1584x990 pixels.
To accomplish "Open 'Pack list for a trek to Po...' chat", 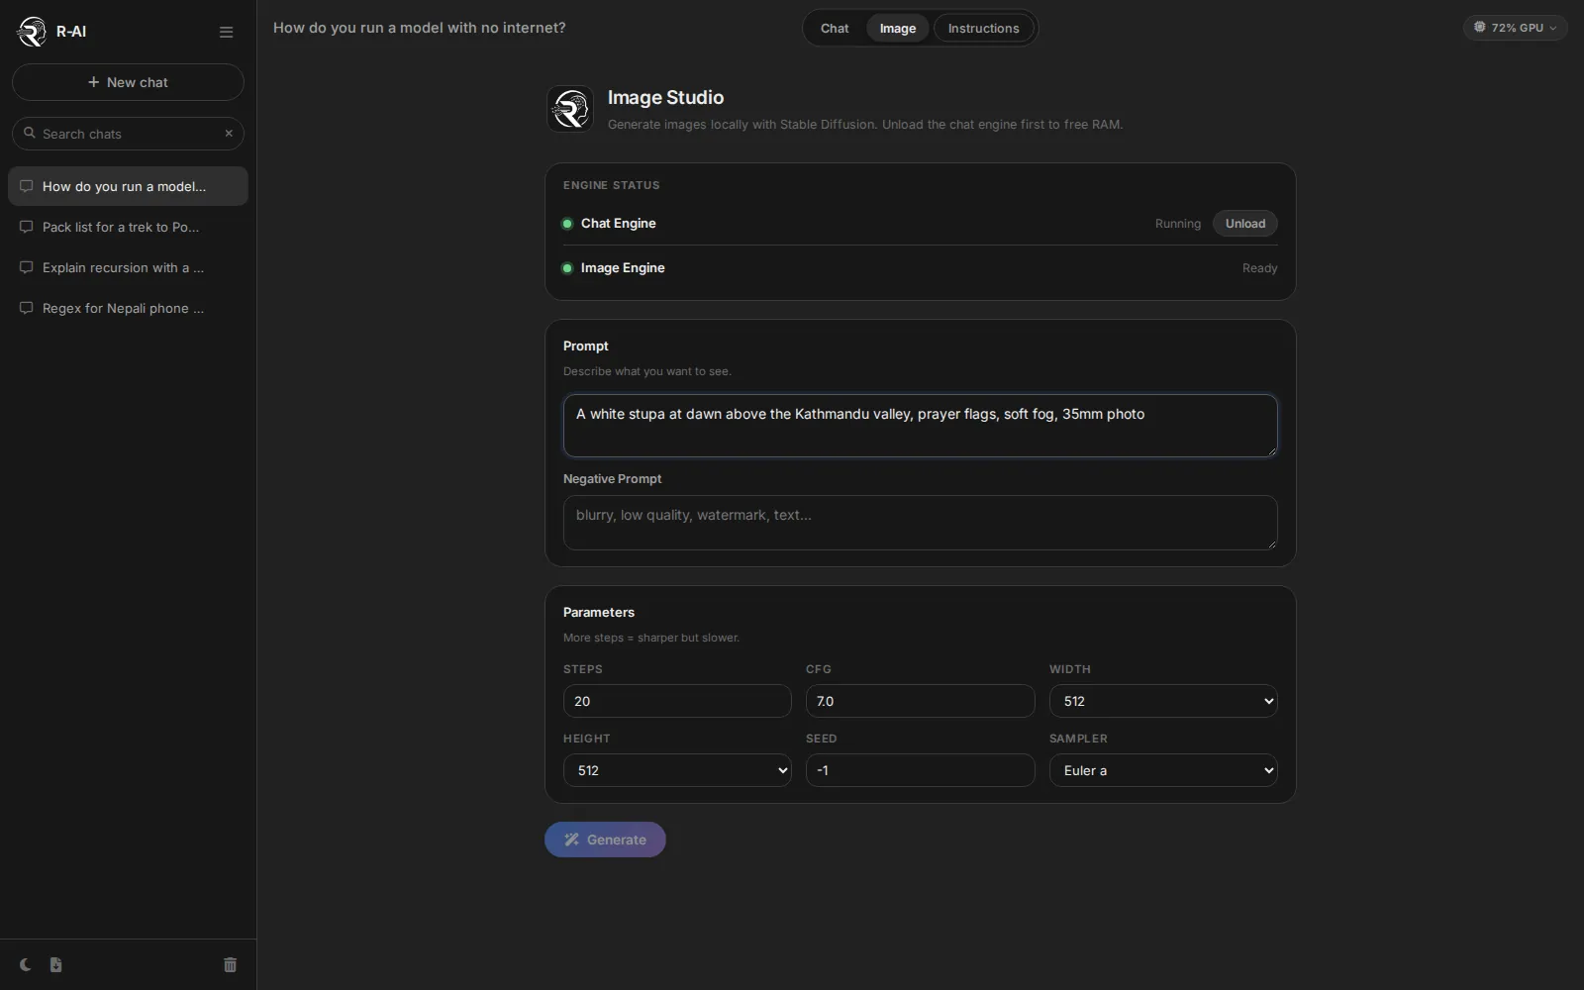I will [128, 227].
